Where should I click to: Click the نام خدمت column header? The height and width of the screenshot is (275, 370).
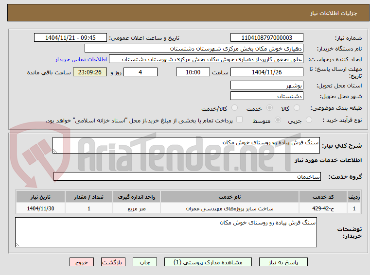click(229, 197)
